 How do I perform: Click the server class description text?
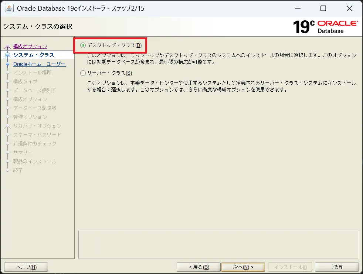tap(221, 86)
